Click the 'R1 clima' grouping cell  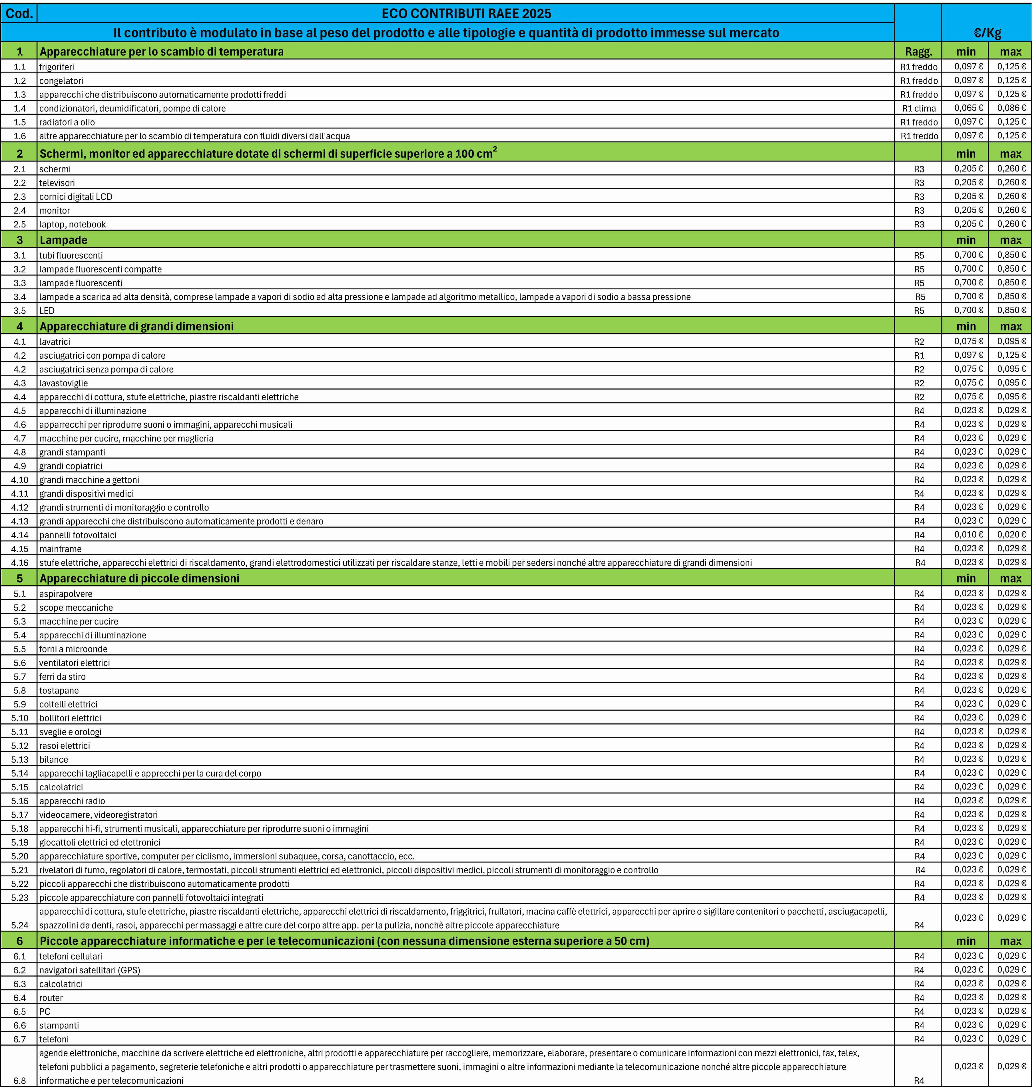point(918,108)
